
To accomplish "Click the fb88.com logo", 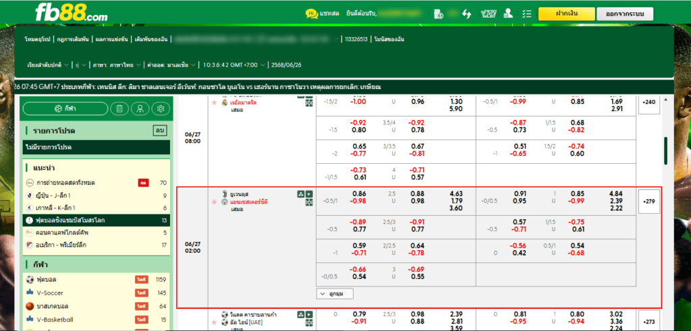I will [x=72, y=13].
